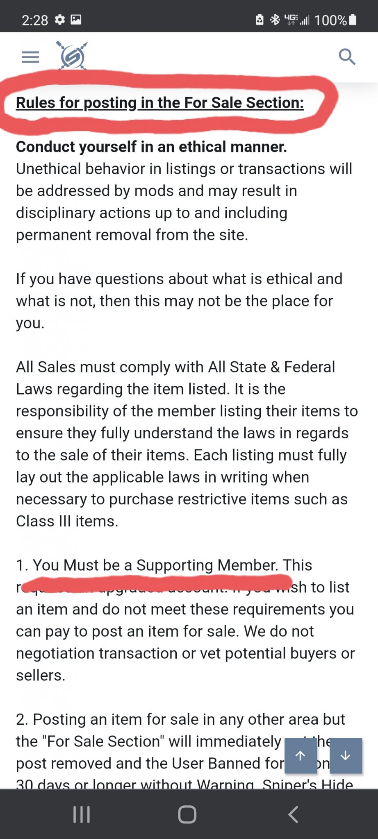Tap the 'All Sales must comply' paragraph

coord(187,444)
